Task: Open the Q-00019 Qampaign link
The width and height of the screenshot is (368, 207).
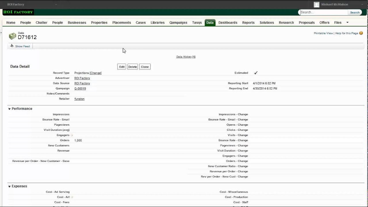Action: click(80, 89)
